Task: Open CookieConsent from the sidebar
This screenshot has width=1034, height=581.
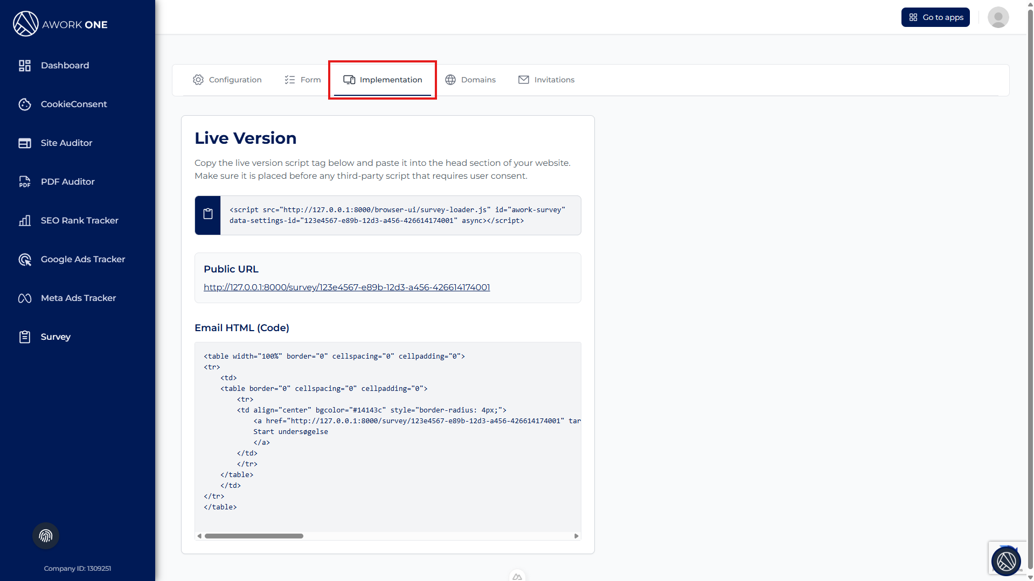Action: [x=74, y=104]
